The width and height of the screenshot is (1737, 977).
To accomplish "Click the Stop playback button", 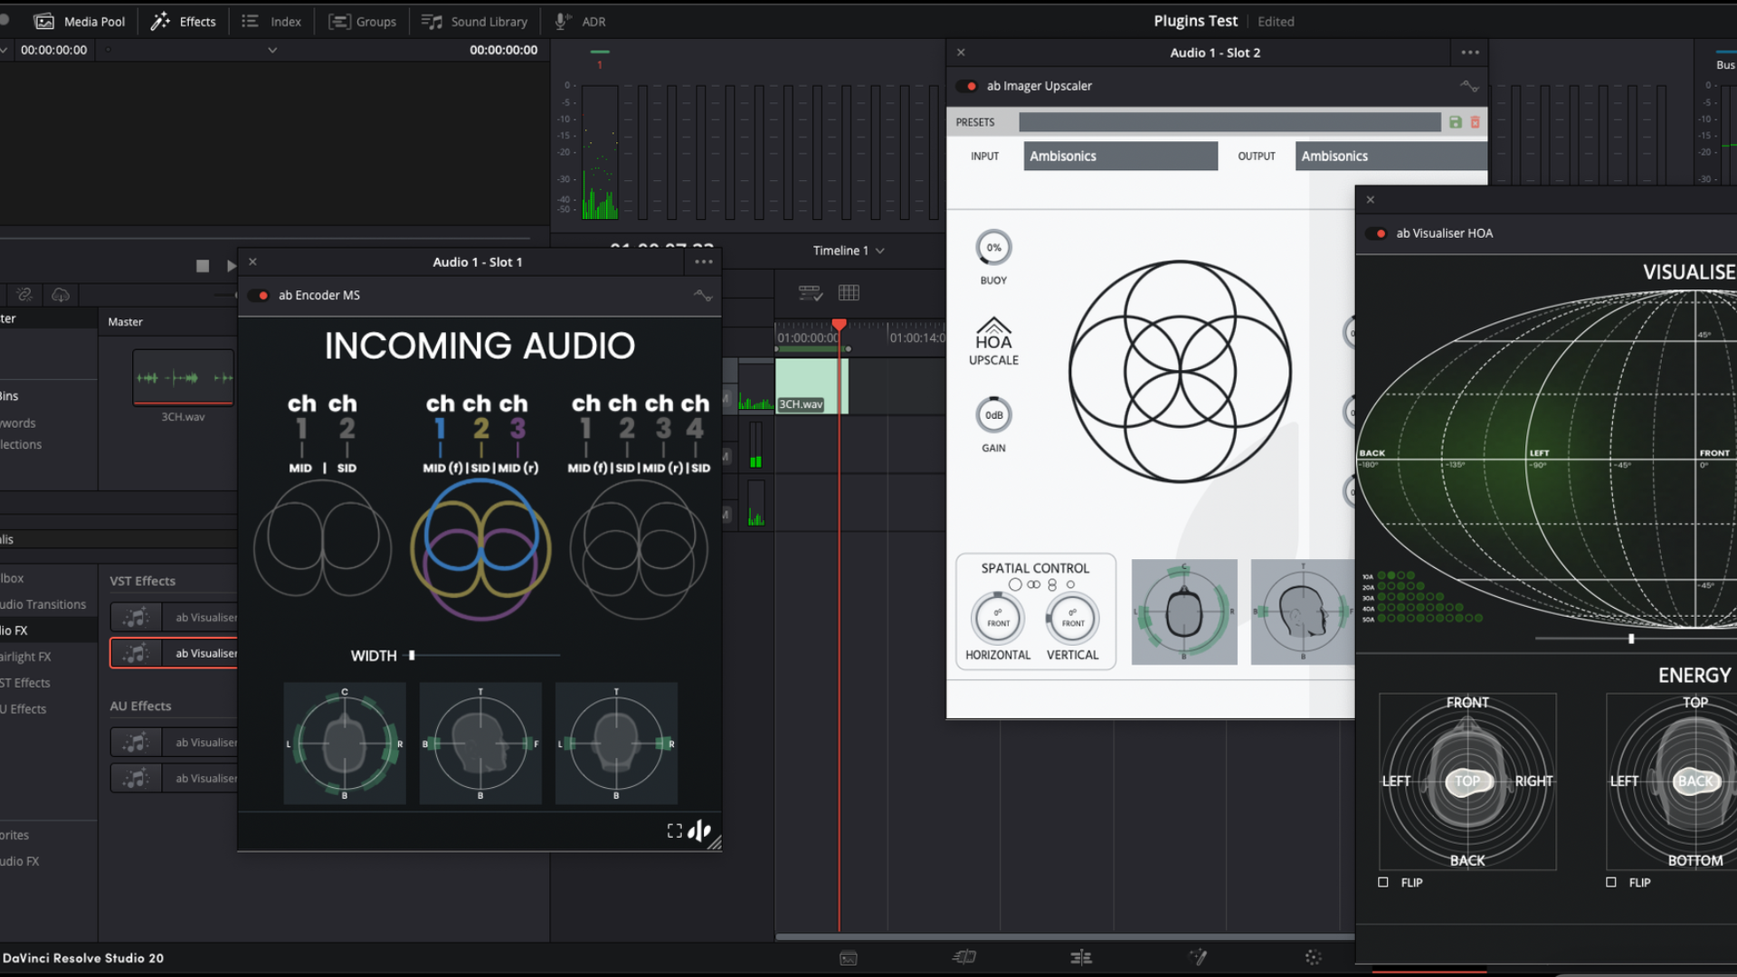I will click(x=203, y=266).
